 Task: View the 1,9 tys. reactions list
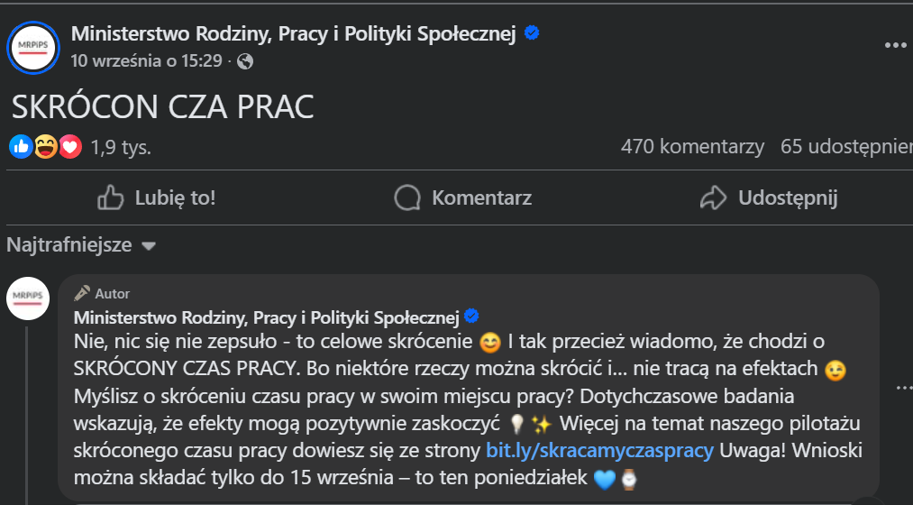(121, 147)
